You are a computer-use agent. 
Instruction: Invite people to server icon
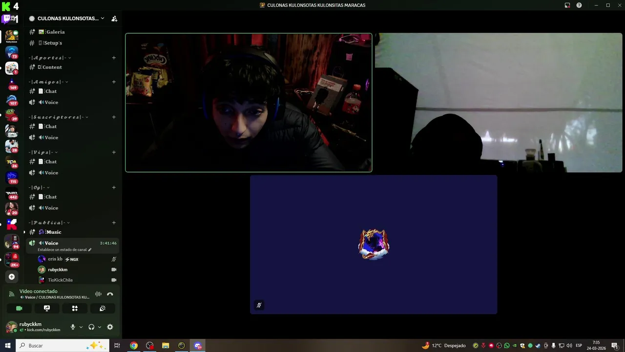(x=114, y=19)
